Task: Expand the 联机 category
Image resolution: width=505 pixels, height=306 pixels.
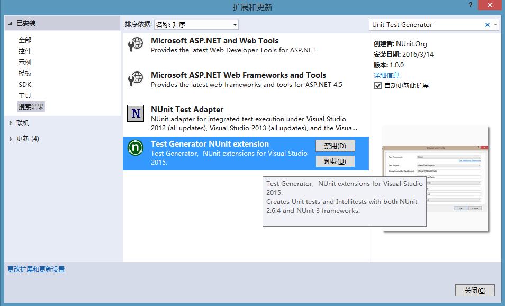Action: (x=11, y=123)
